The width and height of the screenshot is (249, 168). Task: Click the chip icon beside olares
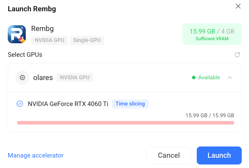click(x=22, y=77)
